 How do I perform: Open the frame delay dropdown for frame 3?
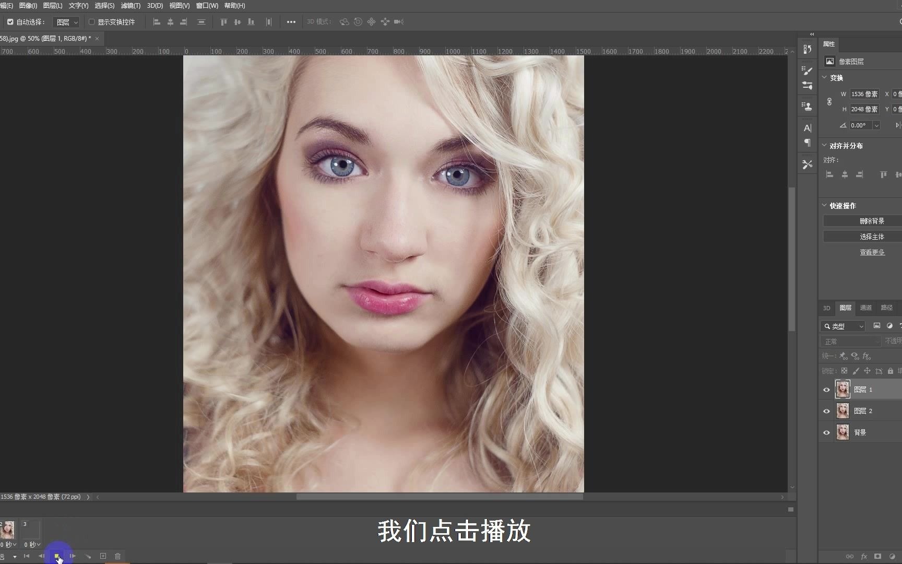tap(32, 544)
